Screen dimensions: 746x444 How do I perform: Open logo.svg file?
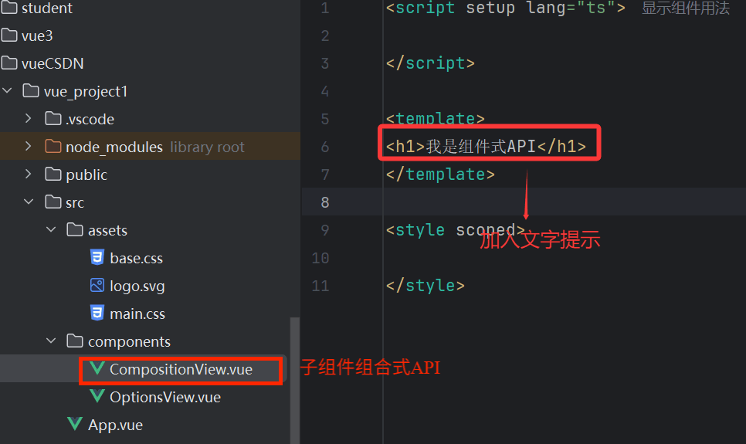[137, 286]
